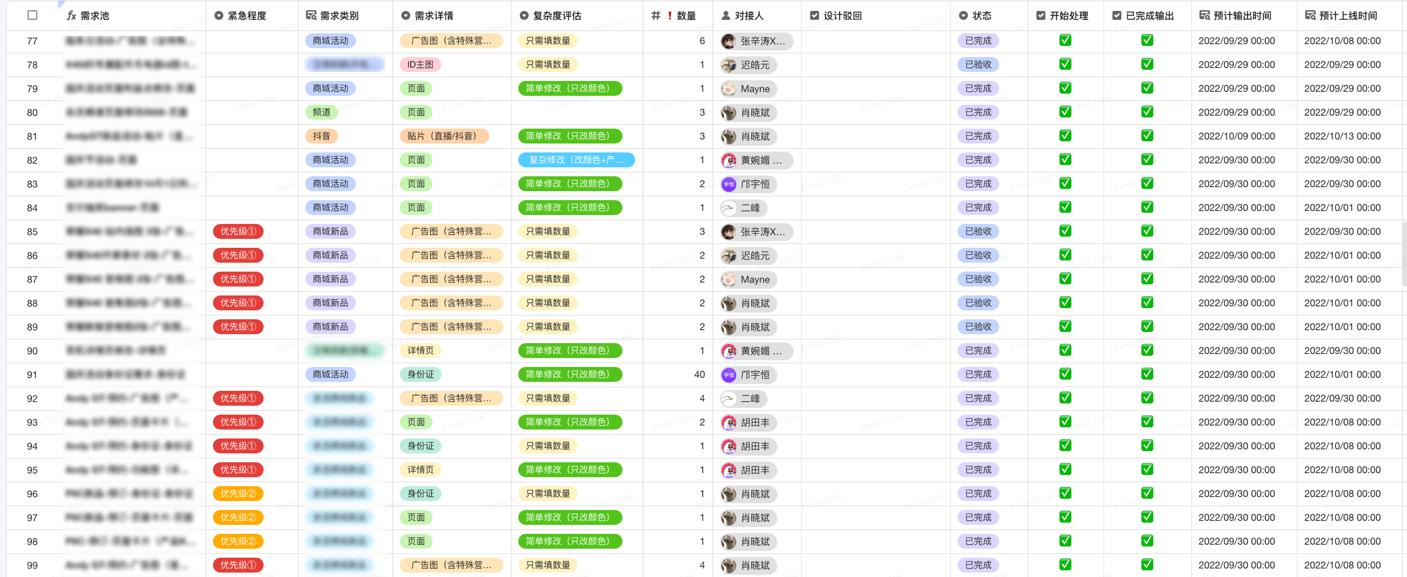Viewport: 1407px width, 577px height.
Task: Uncheck 已完成输出 checkbox in row 85
Action: [1147, 231]
